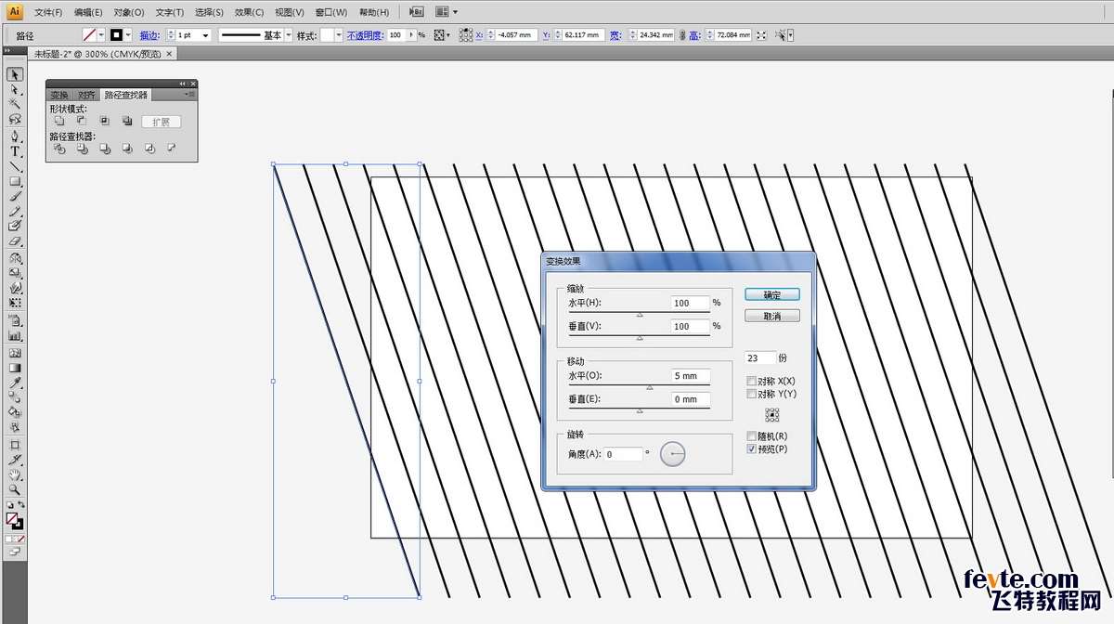
Task: Click the Trim pathfinder icon
Action: point(82,149)
